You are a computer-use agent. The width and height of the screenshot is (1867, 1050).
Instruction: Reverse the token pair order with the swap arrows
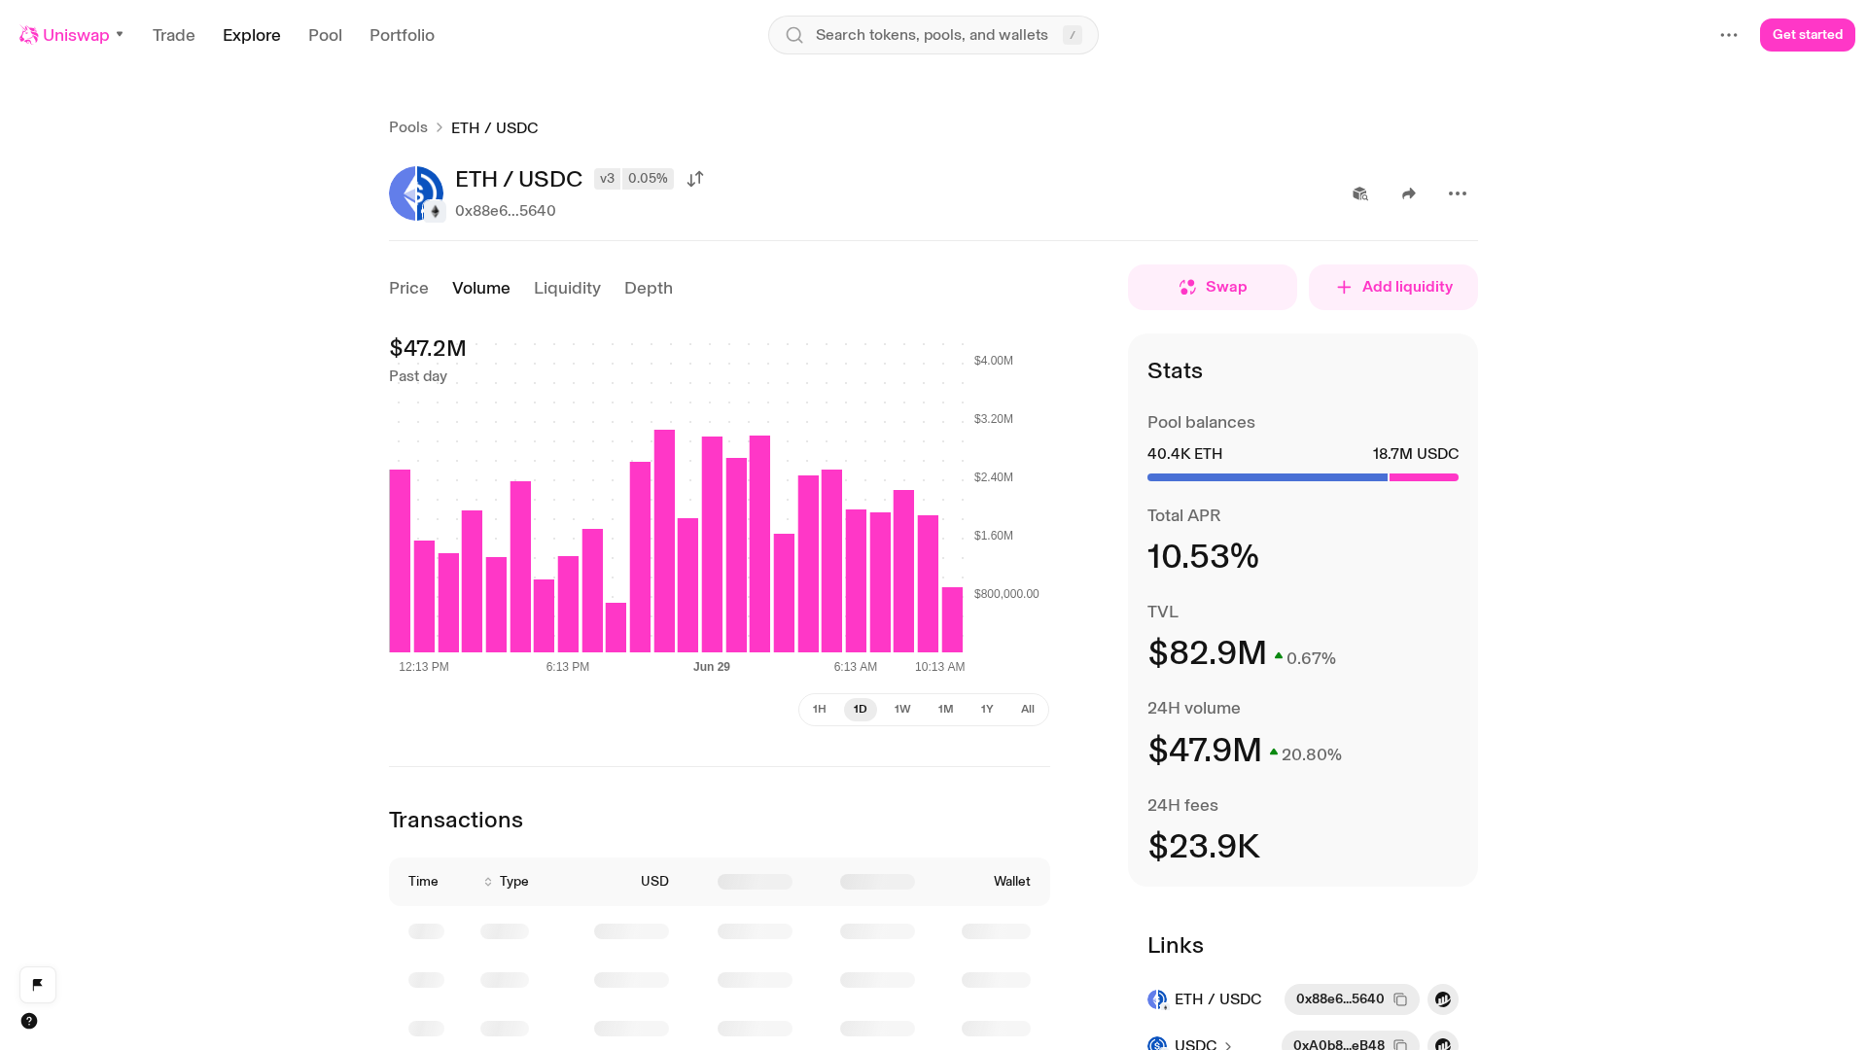point(695,179)
